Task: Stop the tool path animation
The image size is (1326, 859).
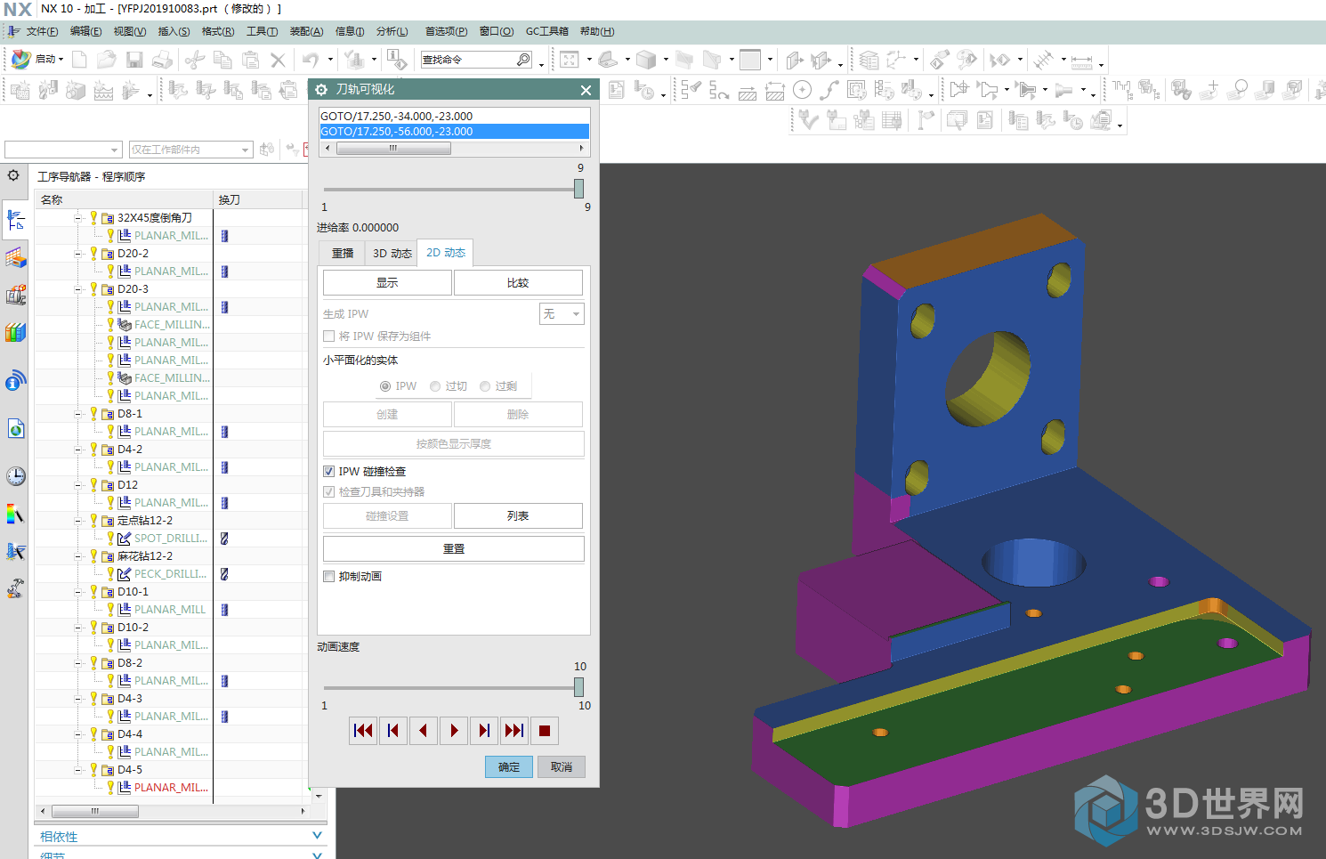Action: (x=545, y=731)
